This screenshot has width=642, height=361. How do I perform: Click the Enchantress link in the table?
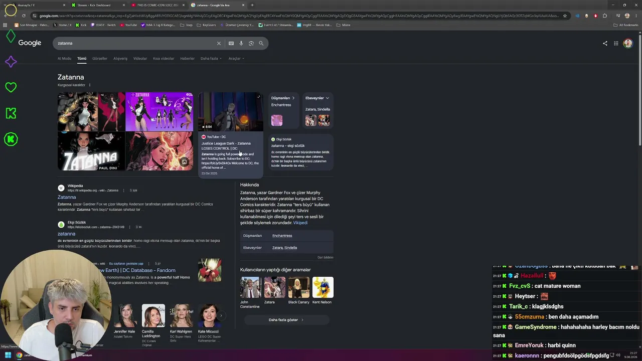coord(282,236)
